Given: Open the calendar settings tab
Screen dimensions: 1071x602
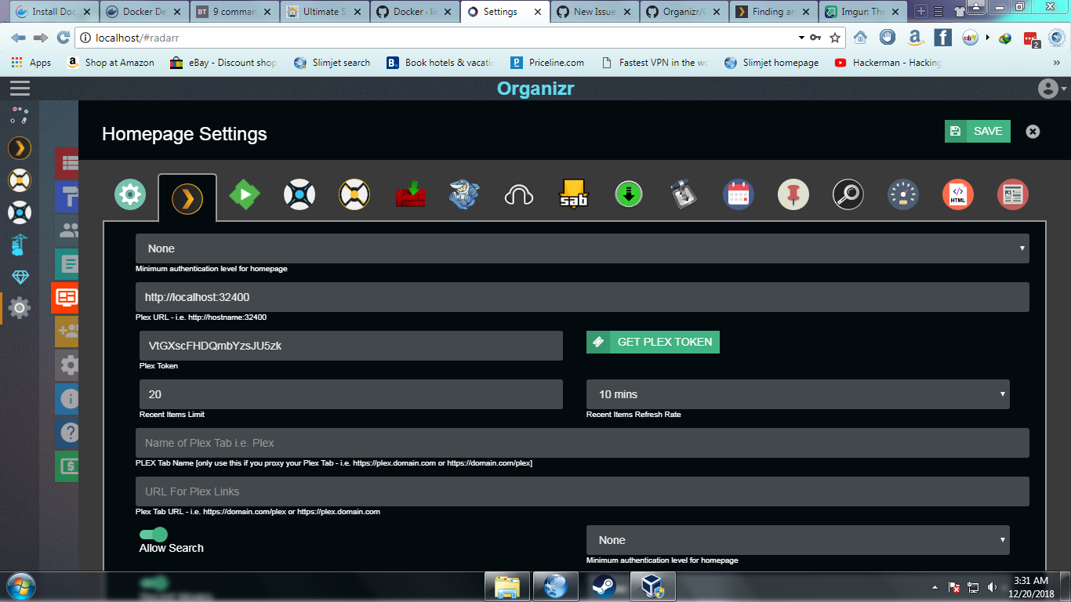Looking at the screenshot, I should pyautogui.click(x=738, y=195).
